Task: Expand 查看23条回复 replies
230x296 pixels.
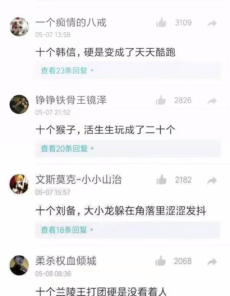Action: [x=67, y=71]
